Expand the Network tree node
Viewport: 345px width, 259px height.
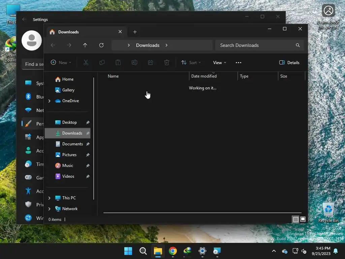[49, 209]
